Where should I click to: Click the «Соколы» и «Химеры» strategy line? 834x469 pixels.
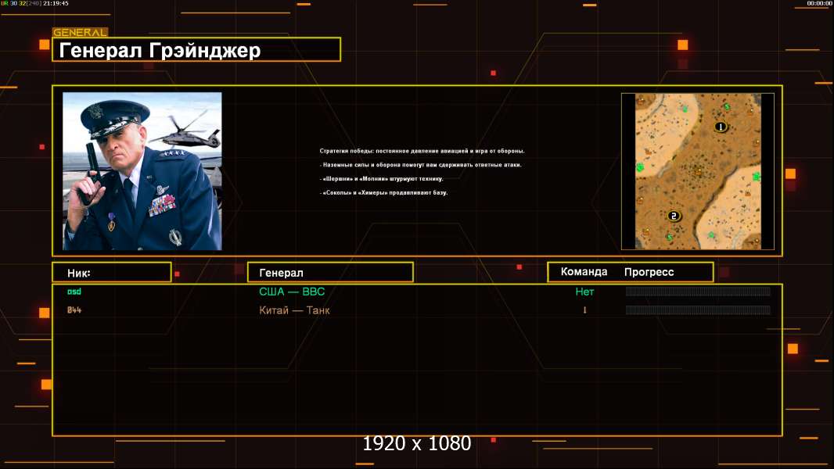click(383, 192)
